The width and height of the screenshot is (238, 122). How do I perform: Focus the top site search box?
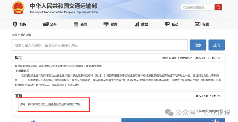(197, 7)
